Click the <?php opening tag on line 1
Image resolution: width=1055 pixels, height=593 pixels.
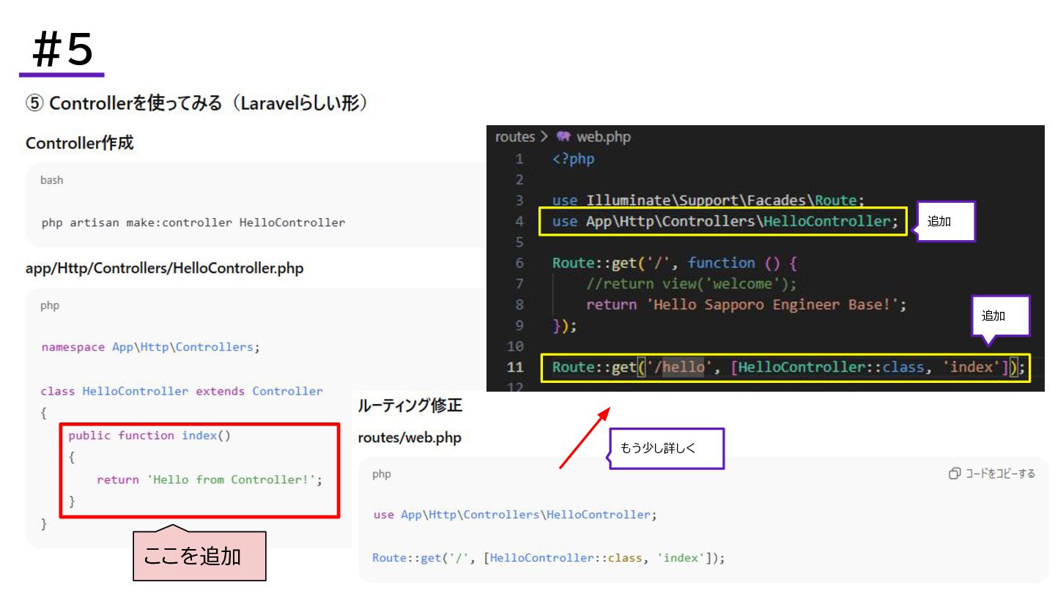coord(574,159)
